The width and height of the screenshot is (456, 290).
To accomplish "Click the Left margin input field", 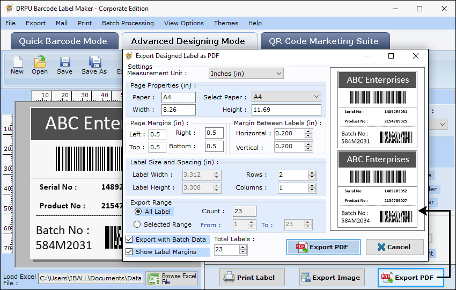I will pos(157,134).
